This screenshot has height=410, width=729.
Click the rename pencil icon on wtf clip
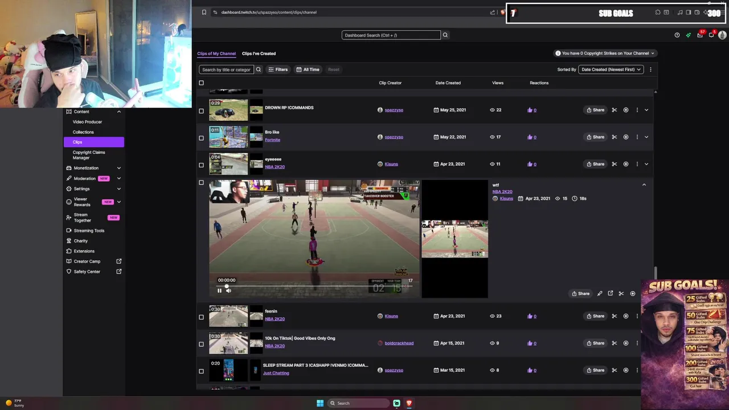click(x=600, y=294)
